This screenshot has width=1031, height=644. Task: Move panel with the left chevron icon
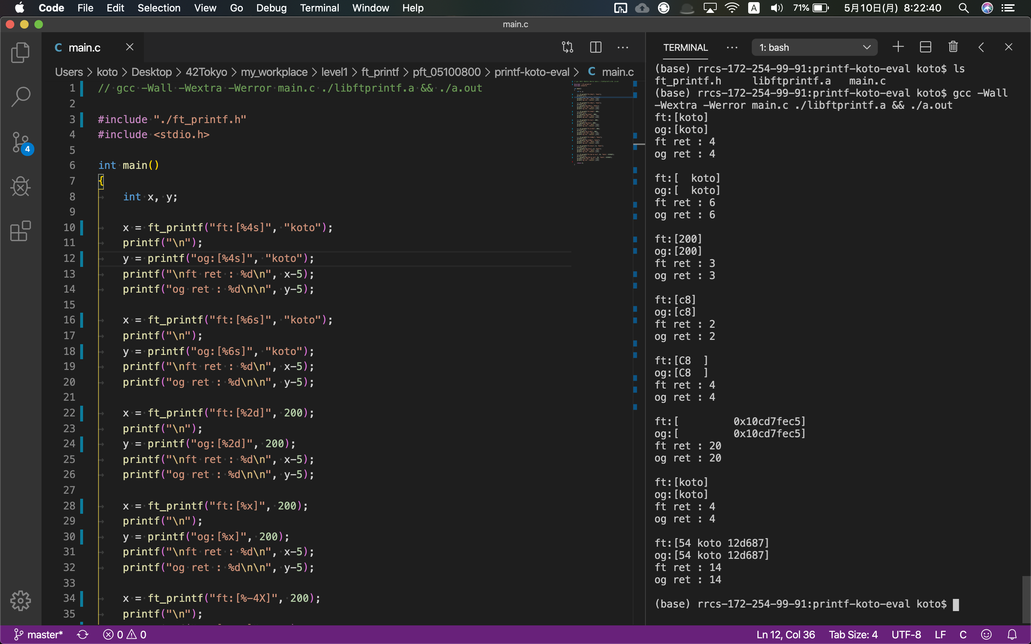[981, 47]
